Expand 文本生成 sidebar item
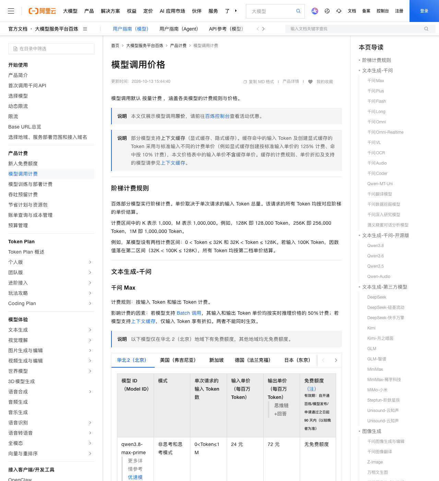Viewport: 439px width, 481px height. 90,330
